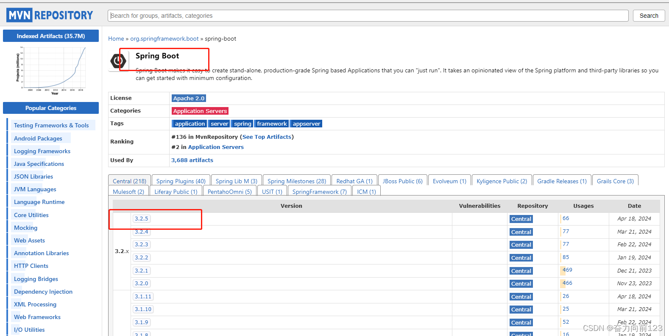This screenshot has height=336, width=669.
Task: Switch to Spring Milestones (28) tab
Action: [297, 181]
